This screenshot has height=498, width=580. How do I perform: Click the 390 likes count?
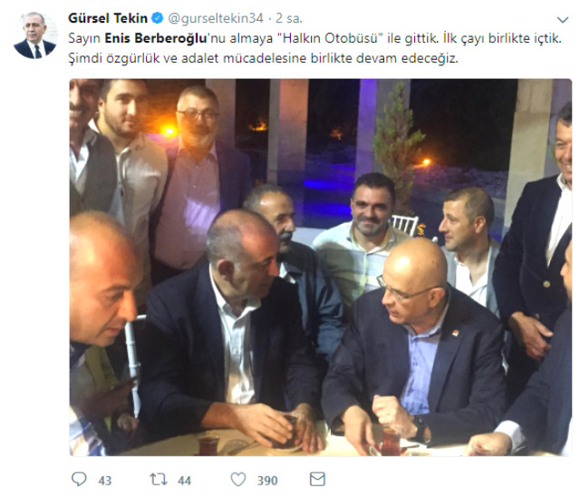click(x=267, y=481)
